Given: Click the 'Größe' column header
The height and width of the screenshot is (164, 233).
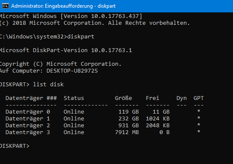Looking at the screenshot, I should [x=123, y=98].
